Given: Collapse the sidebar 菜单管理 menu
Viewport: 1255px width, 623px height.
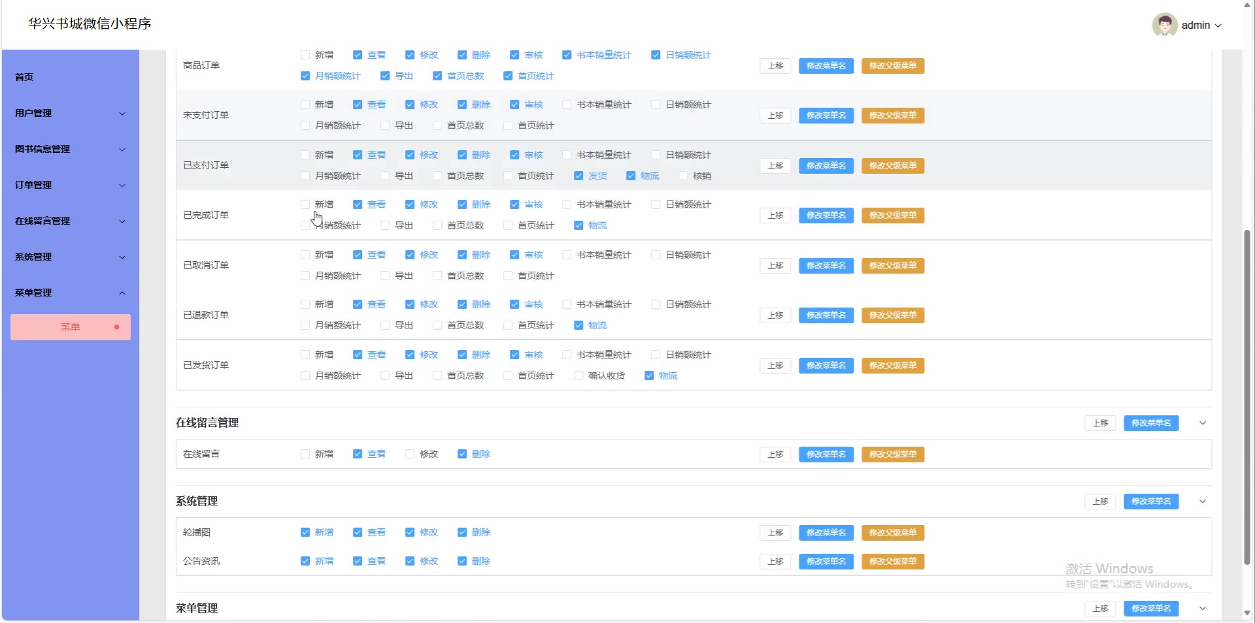Looking at the screenshot, I should tap(71, 293).
